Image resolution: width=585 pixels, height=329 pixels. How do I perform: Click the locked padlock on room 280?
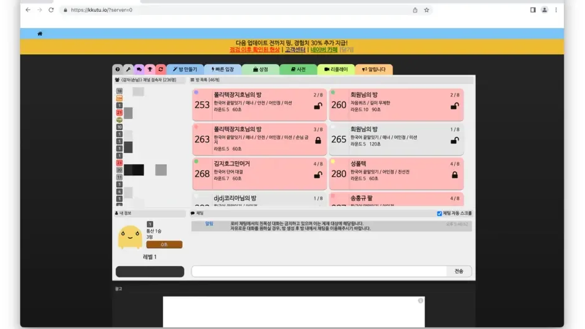point(454,175)
